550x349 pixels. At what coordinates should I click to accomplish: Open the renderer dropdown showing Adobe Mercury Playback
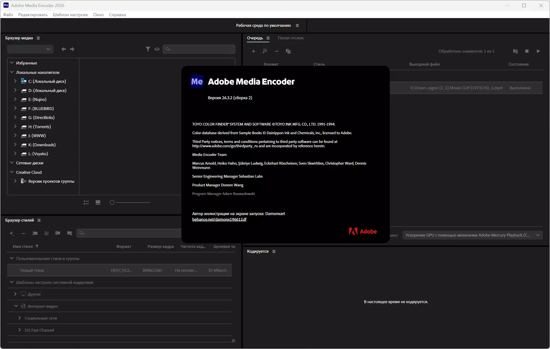(x=473, y=235)
